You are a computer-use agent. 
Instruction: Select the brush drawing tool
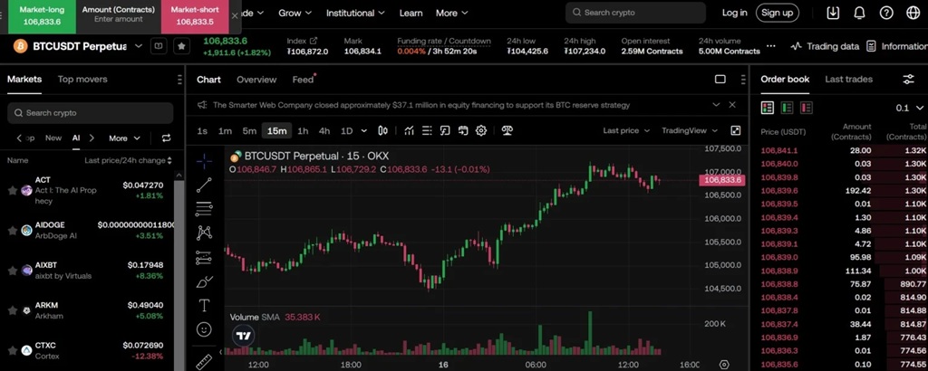(x=204, y=281)
